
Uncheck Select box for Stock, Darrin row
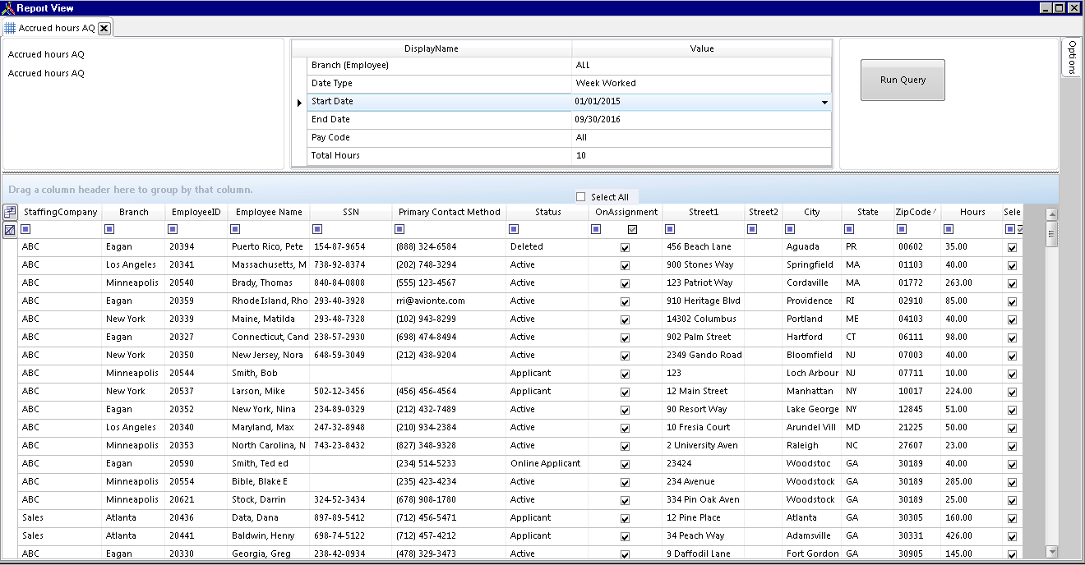click(x=1012, y=500)
